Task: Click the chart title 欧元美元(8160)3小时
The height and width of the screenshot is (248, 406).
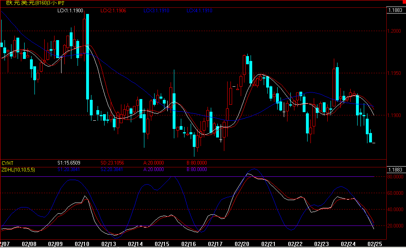Action: coord(35,3)
